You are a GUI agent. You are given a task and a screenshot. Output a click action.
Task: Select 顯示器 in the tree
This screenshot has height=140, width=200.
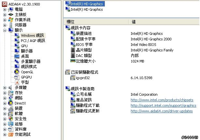pyautogui.click(x=27, y=51)
